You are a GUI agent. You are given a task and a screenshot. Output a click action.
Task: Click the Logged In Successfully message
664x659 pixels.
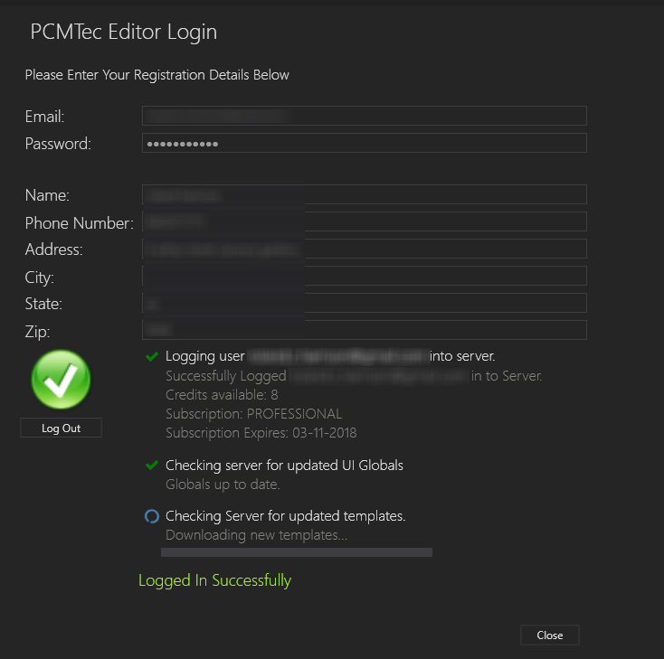[x=214, y=580]
